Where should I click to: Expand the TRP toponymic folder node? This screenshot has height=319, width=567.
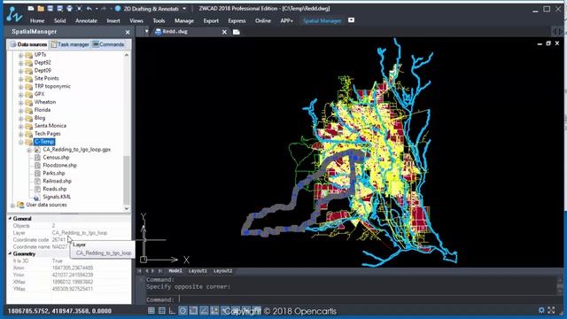click(x=20, y=87)
